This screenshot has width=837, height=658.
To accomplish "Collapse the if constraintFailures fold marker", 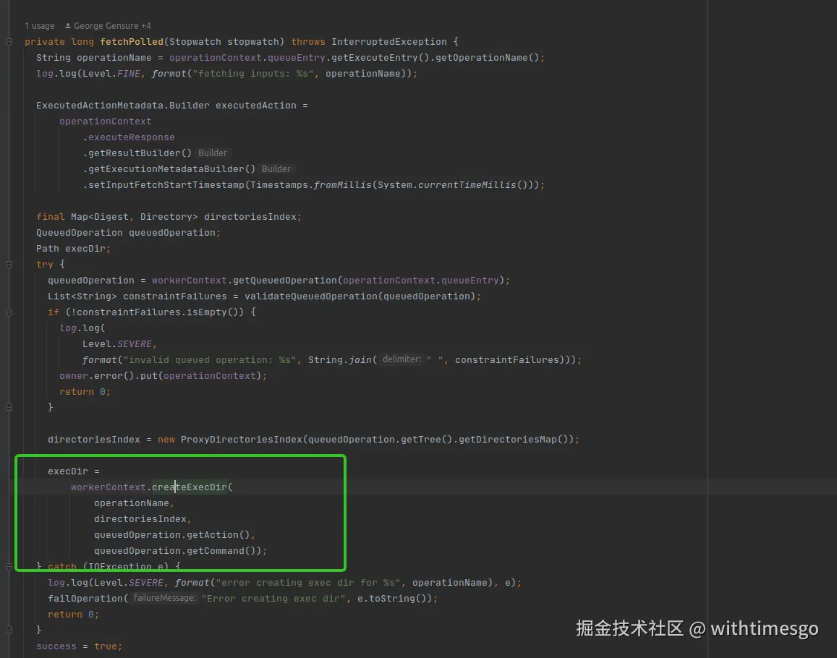I will 9,312.
